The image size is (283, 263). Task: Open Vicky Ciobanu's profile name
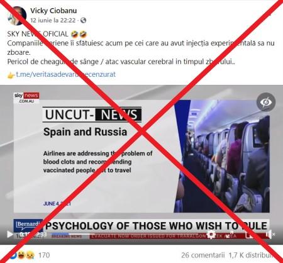tap(53, 11)
